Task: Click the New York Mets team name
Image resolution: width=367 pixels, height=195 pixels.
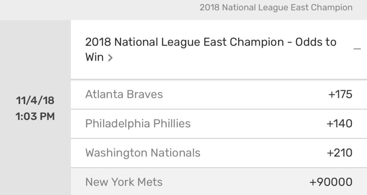Action: tap(124, 182)
